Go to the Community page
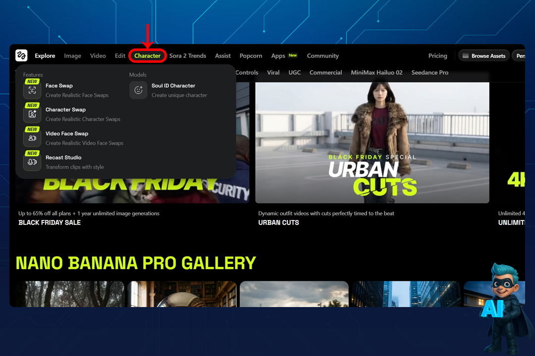 (x=322, y=56)
